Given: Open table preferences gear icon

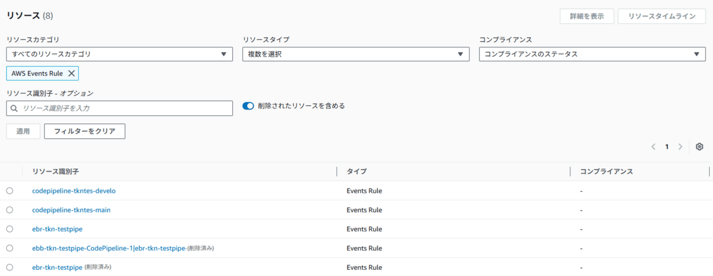Looking at the screenshot, I should click(700, 147).
